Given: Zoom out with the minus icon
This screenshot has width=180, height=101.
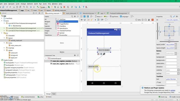Looking at the screenshot, I should click(136, 20).
